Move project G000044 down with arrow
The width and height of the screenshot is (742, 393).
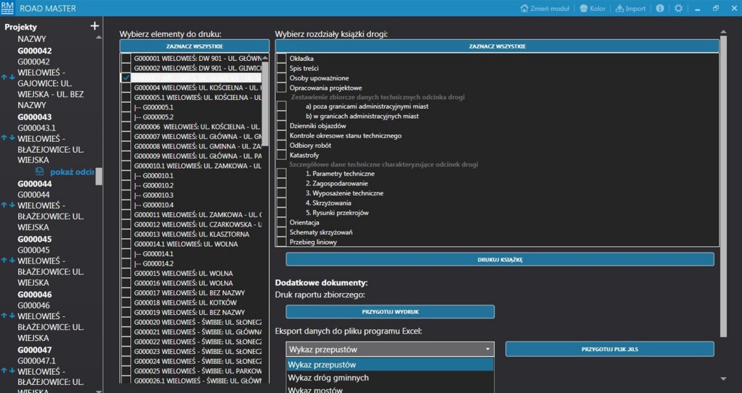point(12,205)
